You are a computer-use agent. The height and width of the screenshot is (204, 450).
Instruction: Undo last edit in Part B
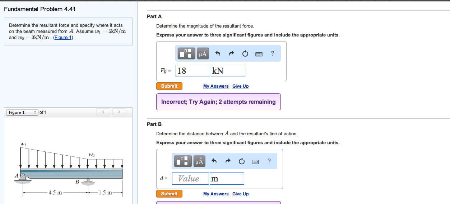(214, 161)
